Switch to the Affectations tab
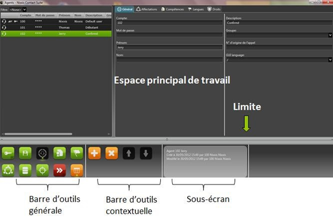This screenshot has height=217, width=333. point(146,9)
